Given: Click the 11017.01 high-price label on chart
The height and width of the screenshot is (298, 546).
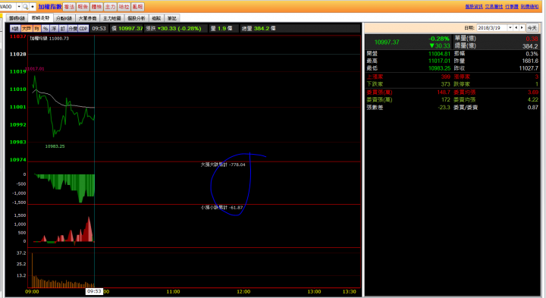Looking at the screenshot, I should click(x=35, y=68).
